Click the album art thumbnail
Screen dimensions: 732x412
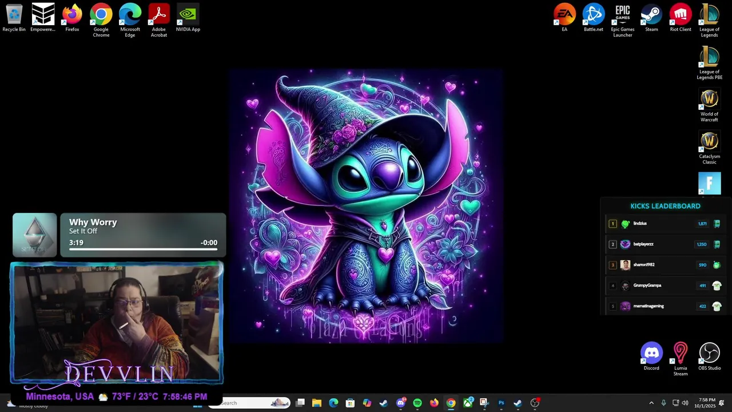pyautogui.click(x=35, y=235)
